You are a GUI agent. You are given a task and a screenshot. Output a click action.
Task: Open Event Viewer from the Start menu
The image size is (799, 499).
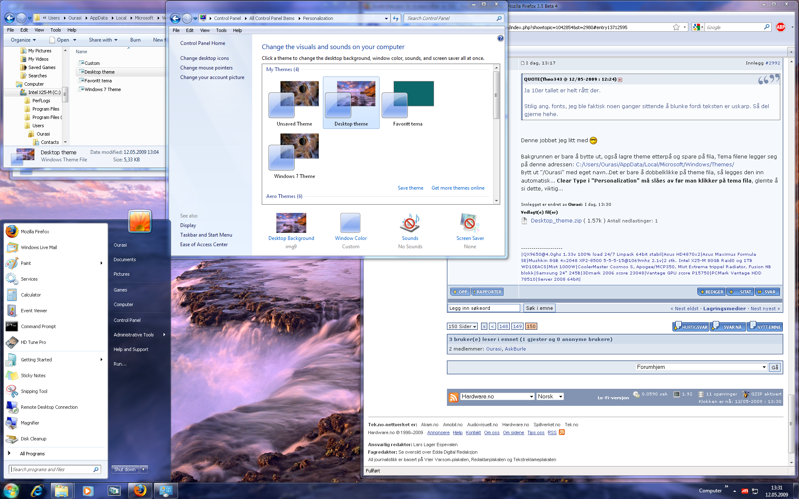34,311
